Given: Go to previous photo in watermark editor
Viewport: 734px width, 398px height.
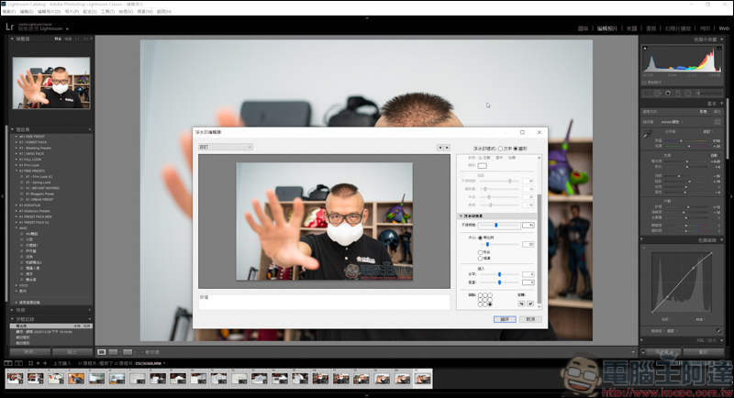Looking at the screenshot, I should [x=439, y=148].
